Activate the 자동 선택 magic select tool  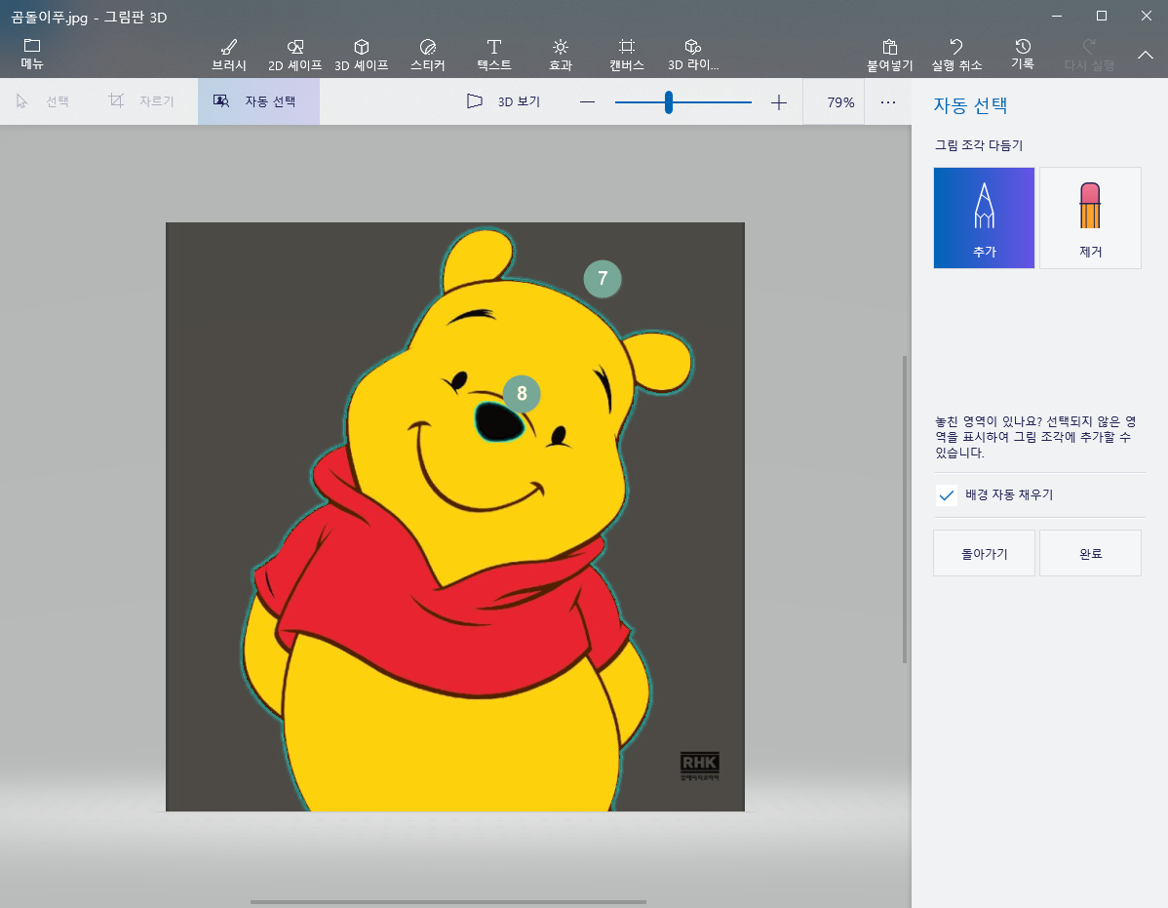(x=258, y=101)
